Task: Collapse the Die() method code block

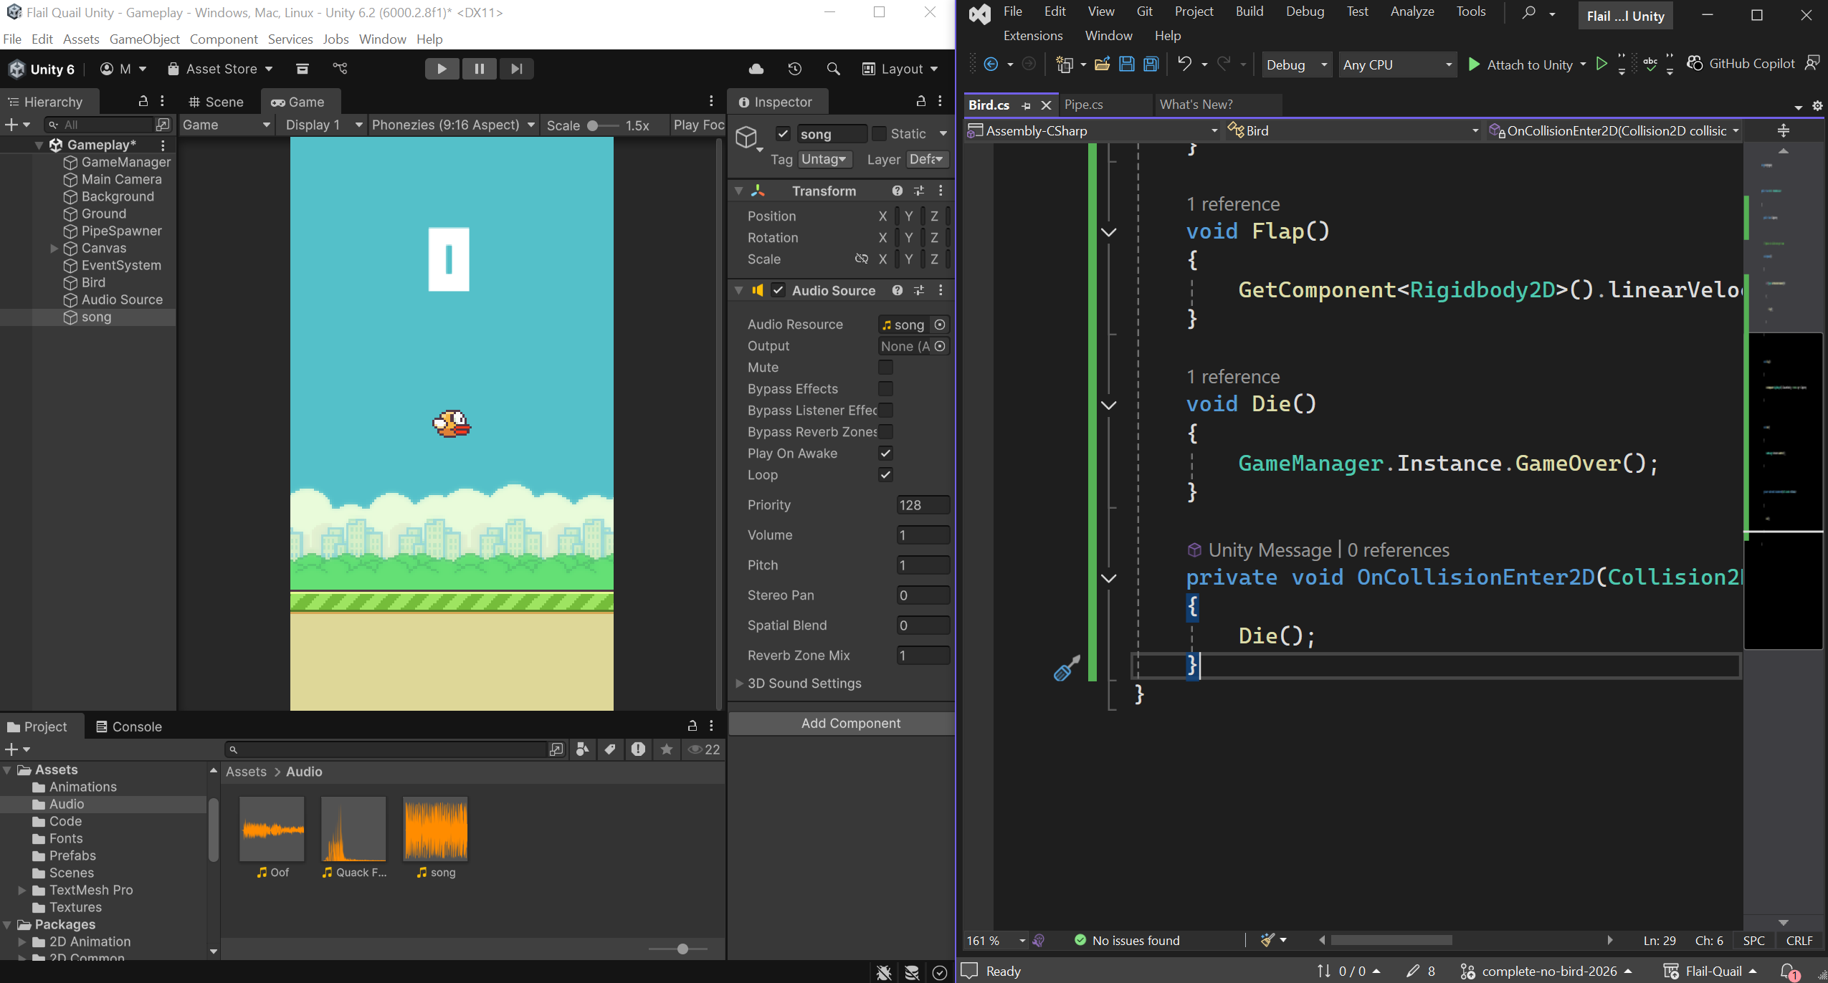Action: tap(1108, 405)
